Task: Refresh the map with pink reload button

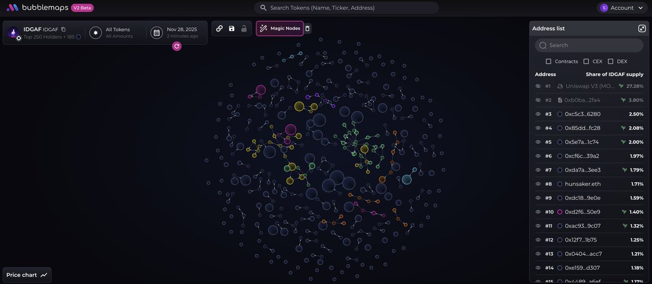Action: pos(177,46)
